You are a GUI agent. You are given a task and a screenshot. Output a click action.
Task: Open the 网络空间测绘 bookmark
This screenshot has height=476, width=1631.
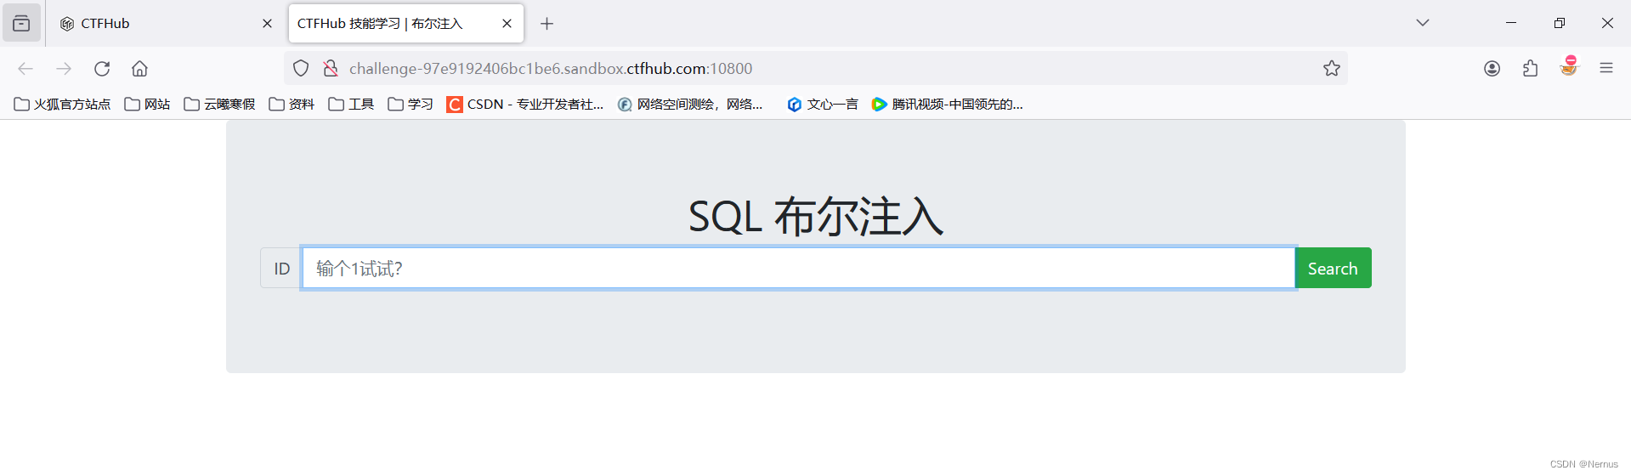[x=691, y=105]
